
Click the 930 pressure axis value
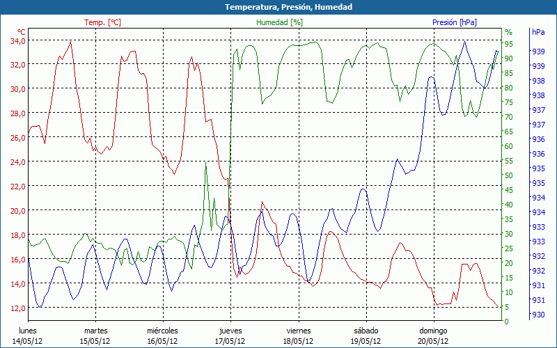[x=538, y=315]
